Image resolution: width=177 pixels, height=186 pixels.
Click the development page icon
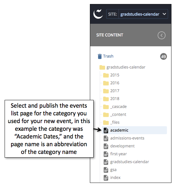106,146
